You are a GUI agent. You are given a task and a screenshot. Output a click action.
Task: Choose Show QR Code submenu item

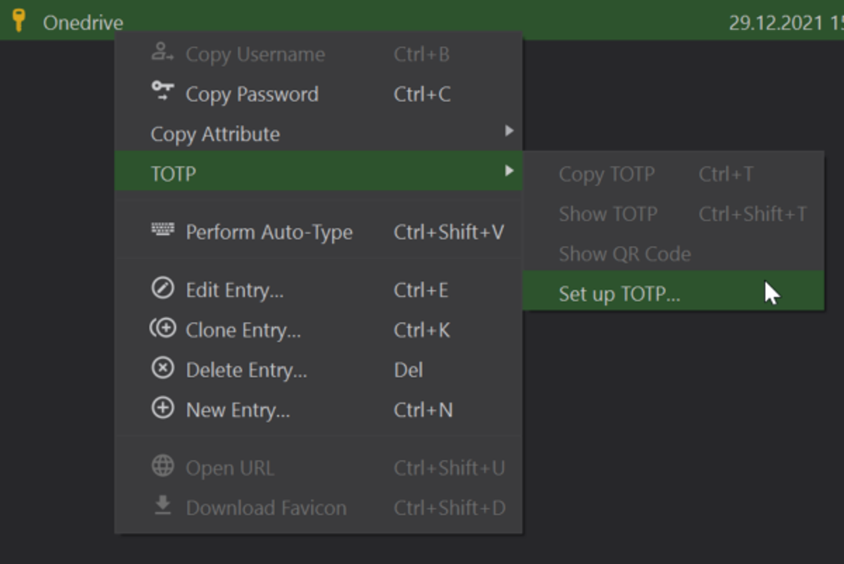(x=673, y=254)
